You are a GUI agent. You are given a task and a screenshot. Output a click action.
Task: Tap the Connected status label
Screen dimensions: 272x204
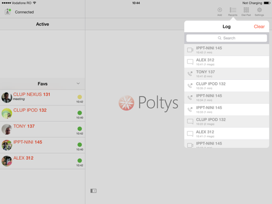tap(24, 12)
